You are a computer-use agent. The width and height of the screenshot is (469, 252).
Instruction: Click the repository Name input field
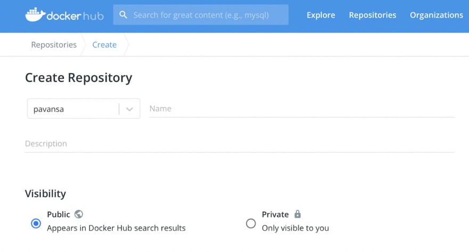[302, 109]
